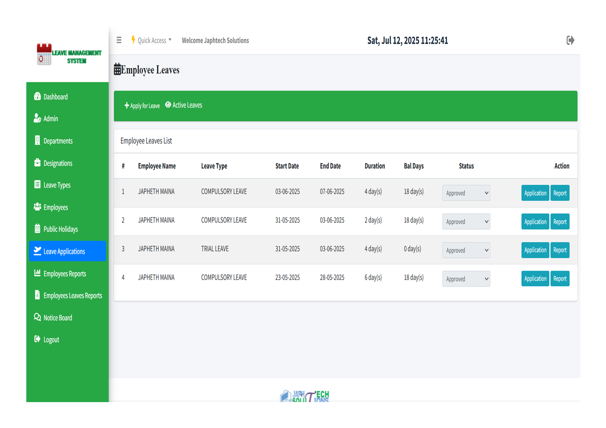Click the Active Leaves link

(183, 105)
